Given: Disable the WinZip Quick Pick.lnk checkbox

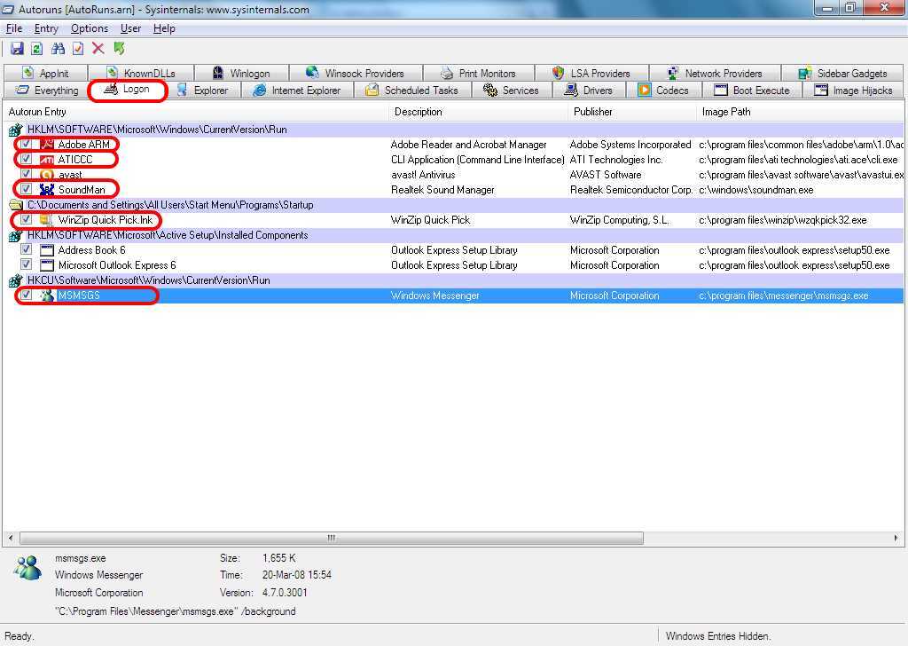Looking at the screenshot, I should [26, 219].
